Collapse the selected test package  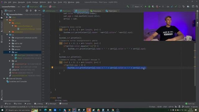(x=10, y=52)
